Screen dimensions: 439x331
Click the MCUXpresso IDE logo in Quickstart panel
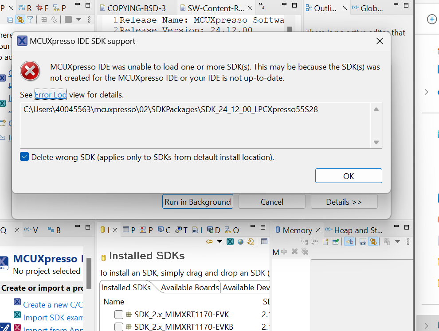tap(4, 263)
